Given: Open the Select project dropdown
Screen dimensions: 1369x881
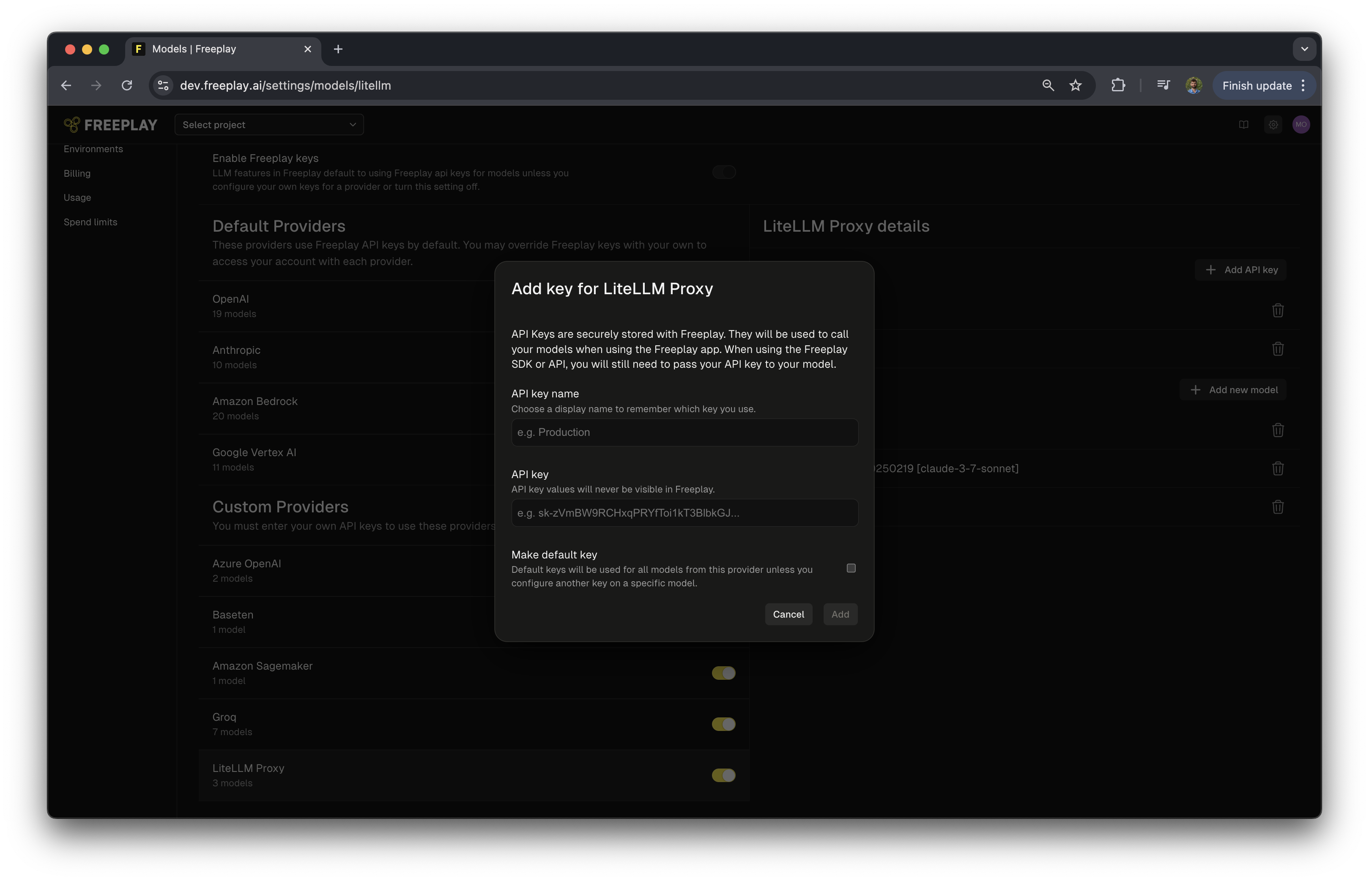Looking at the screenshot, I should tap(269, 125).
